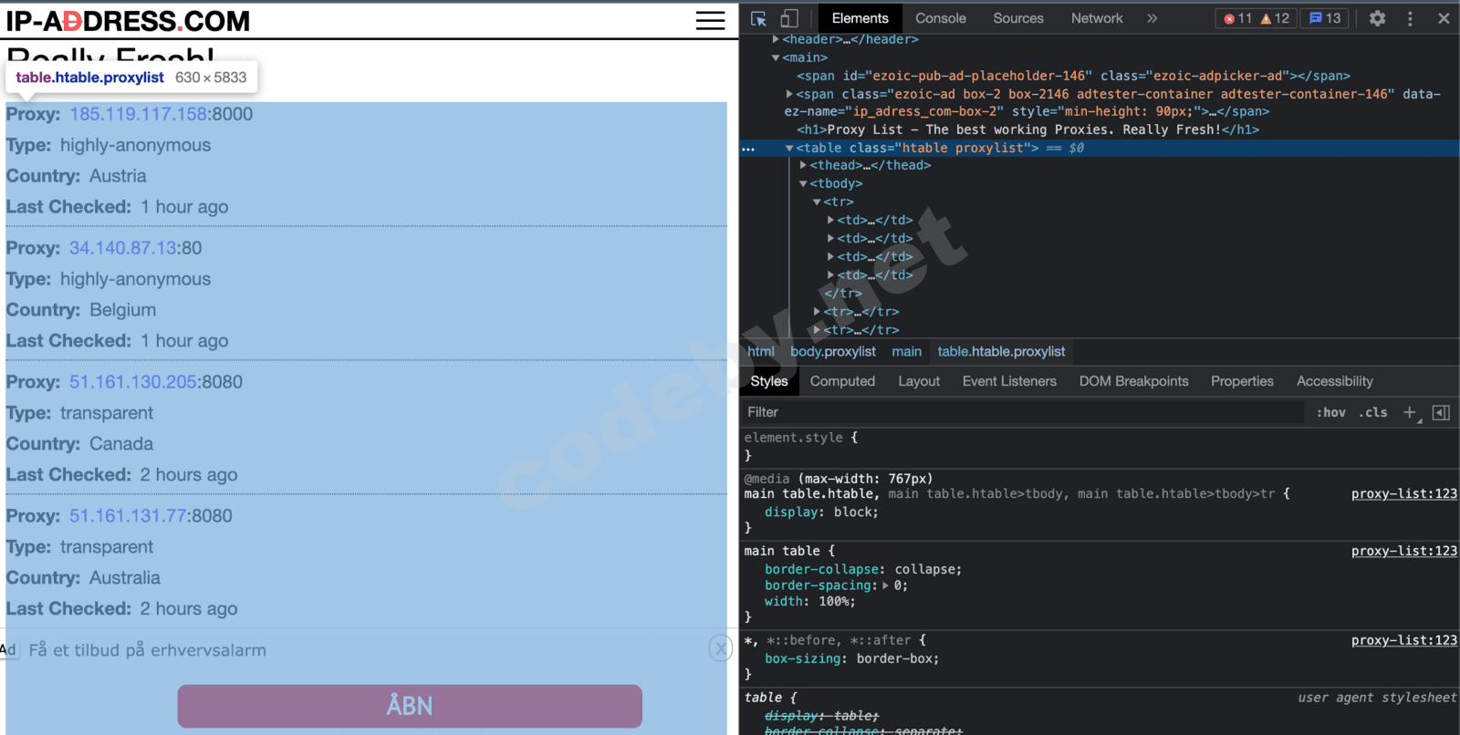The image size is (1460, 735).
Task: Click the 'border-collapse: collapse;' declaration
Action: tap(863, 569)
